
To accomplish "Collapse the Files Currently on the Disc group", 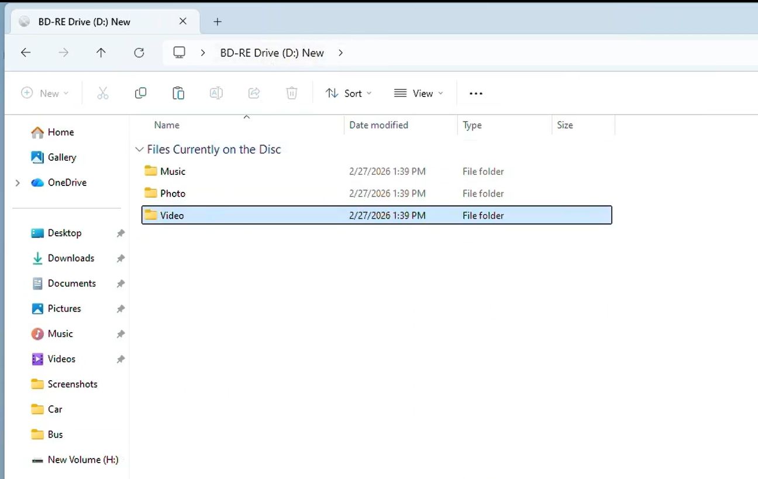I will pos(139,149).
